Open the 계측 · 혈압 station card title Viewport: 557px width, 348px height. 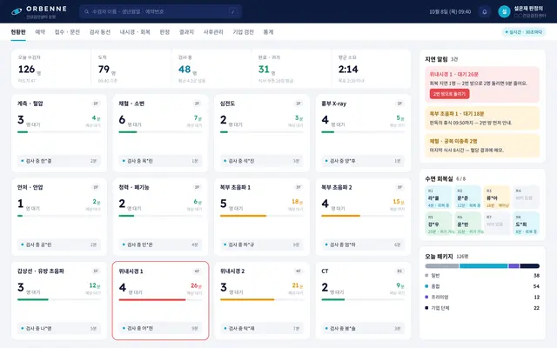tap(30, 104)
